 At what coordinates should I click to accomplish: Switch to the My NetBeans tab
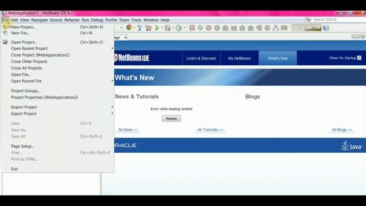click(240, 58)
